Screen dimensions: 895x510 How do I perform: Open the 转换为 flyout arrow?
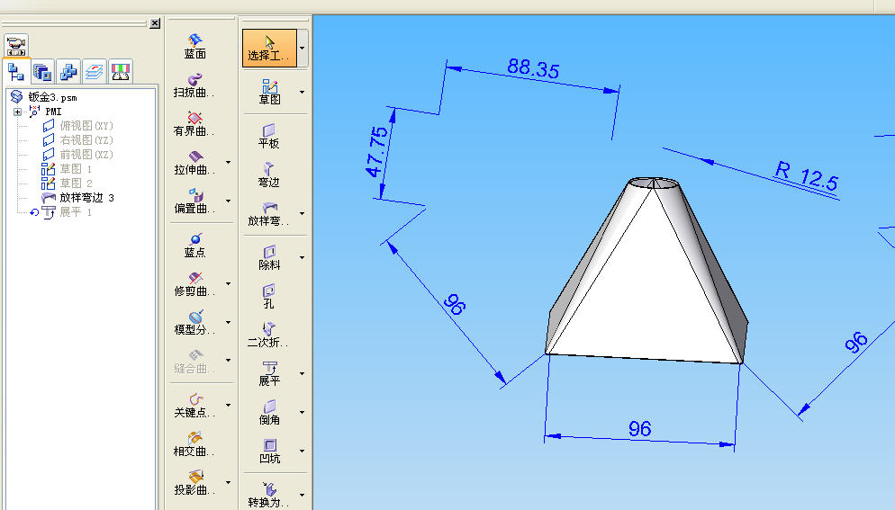[302, 496]
